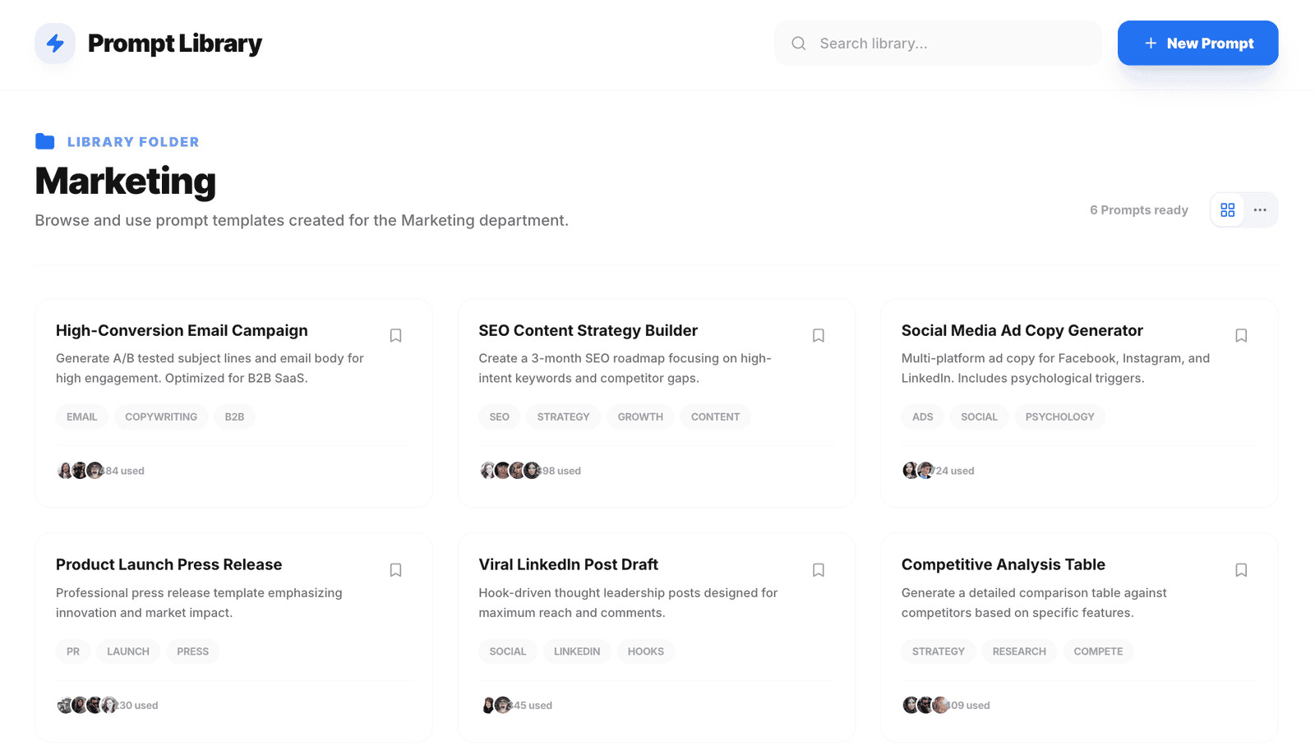Screen dimensions: 1315x750
Task: Open the three-dot more options menu
Action: (1260, 210)
